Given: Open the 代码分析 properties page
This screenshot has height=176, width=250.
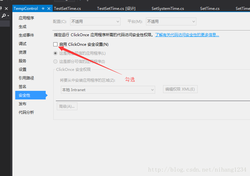Looking at the screenshot, I should click(x=26, y=112).
